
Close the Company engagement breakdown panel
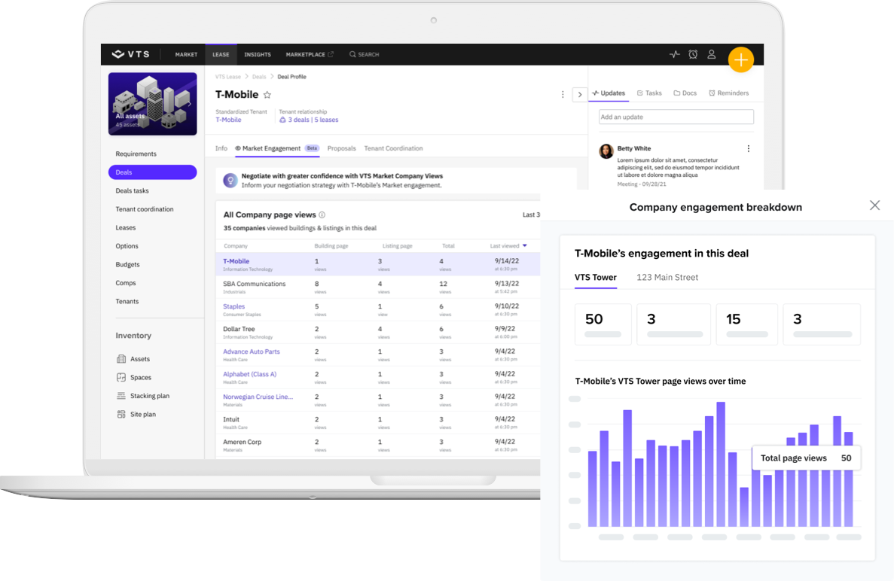pos(874,205)
